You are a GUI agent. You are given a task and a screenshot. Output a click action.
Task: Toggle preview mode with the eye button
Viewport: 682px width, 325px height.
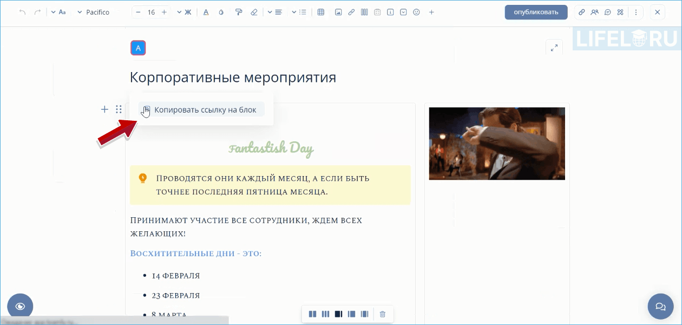(x=20, y=305)
